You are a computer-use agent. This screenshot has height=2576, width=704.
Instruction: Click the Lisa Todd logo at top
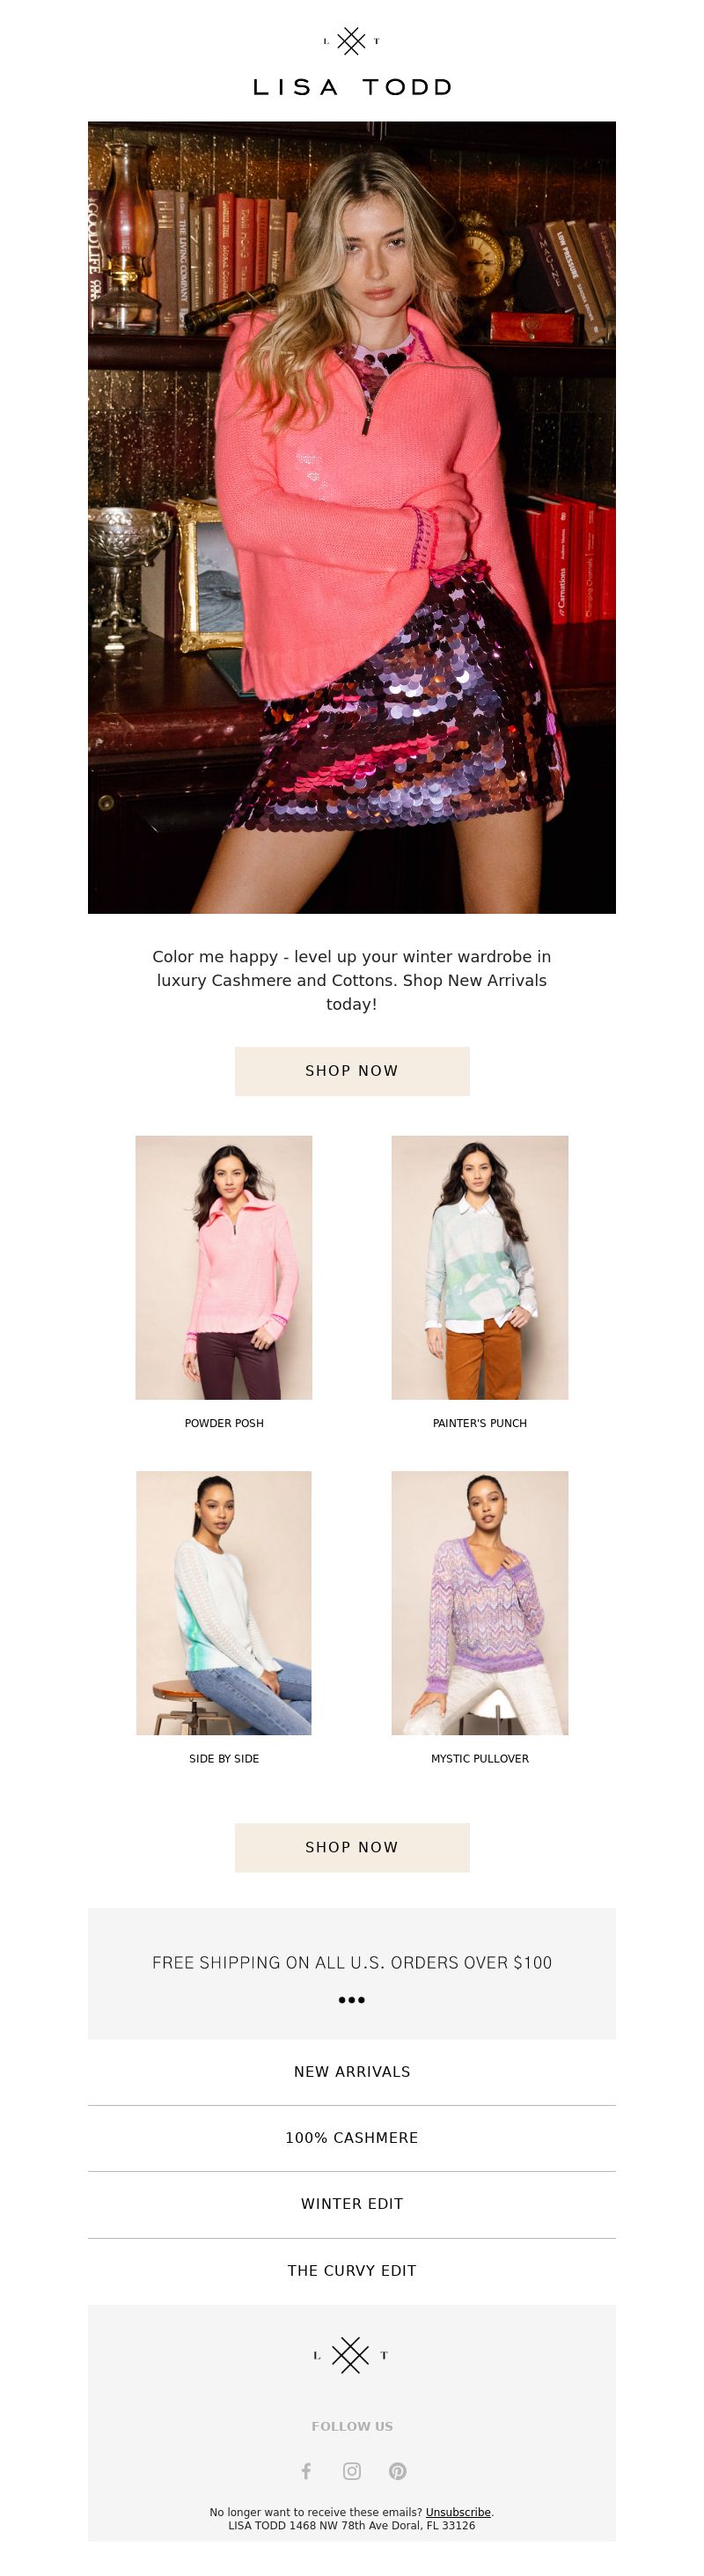pos(352,62)
